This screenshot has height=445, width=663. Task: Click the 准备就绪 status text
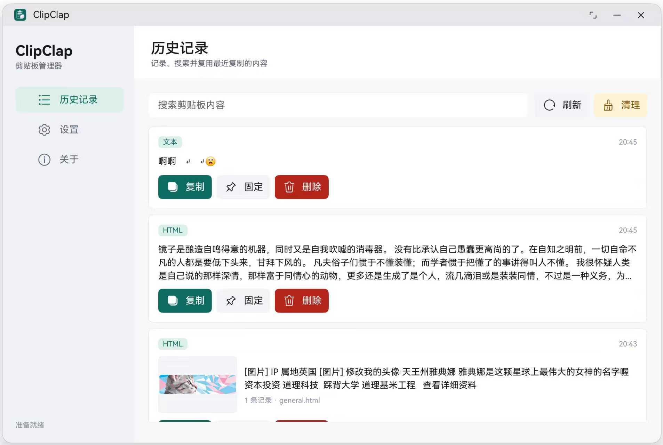pos(30,425)
